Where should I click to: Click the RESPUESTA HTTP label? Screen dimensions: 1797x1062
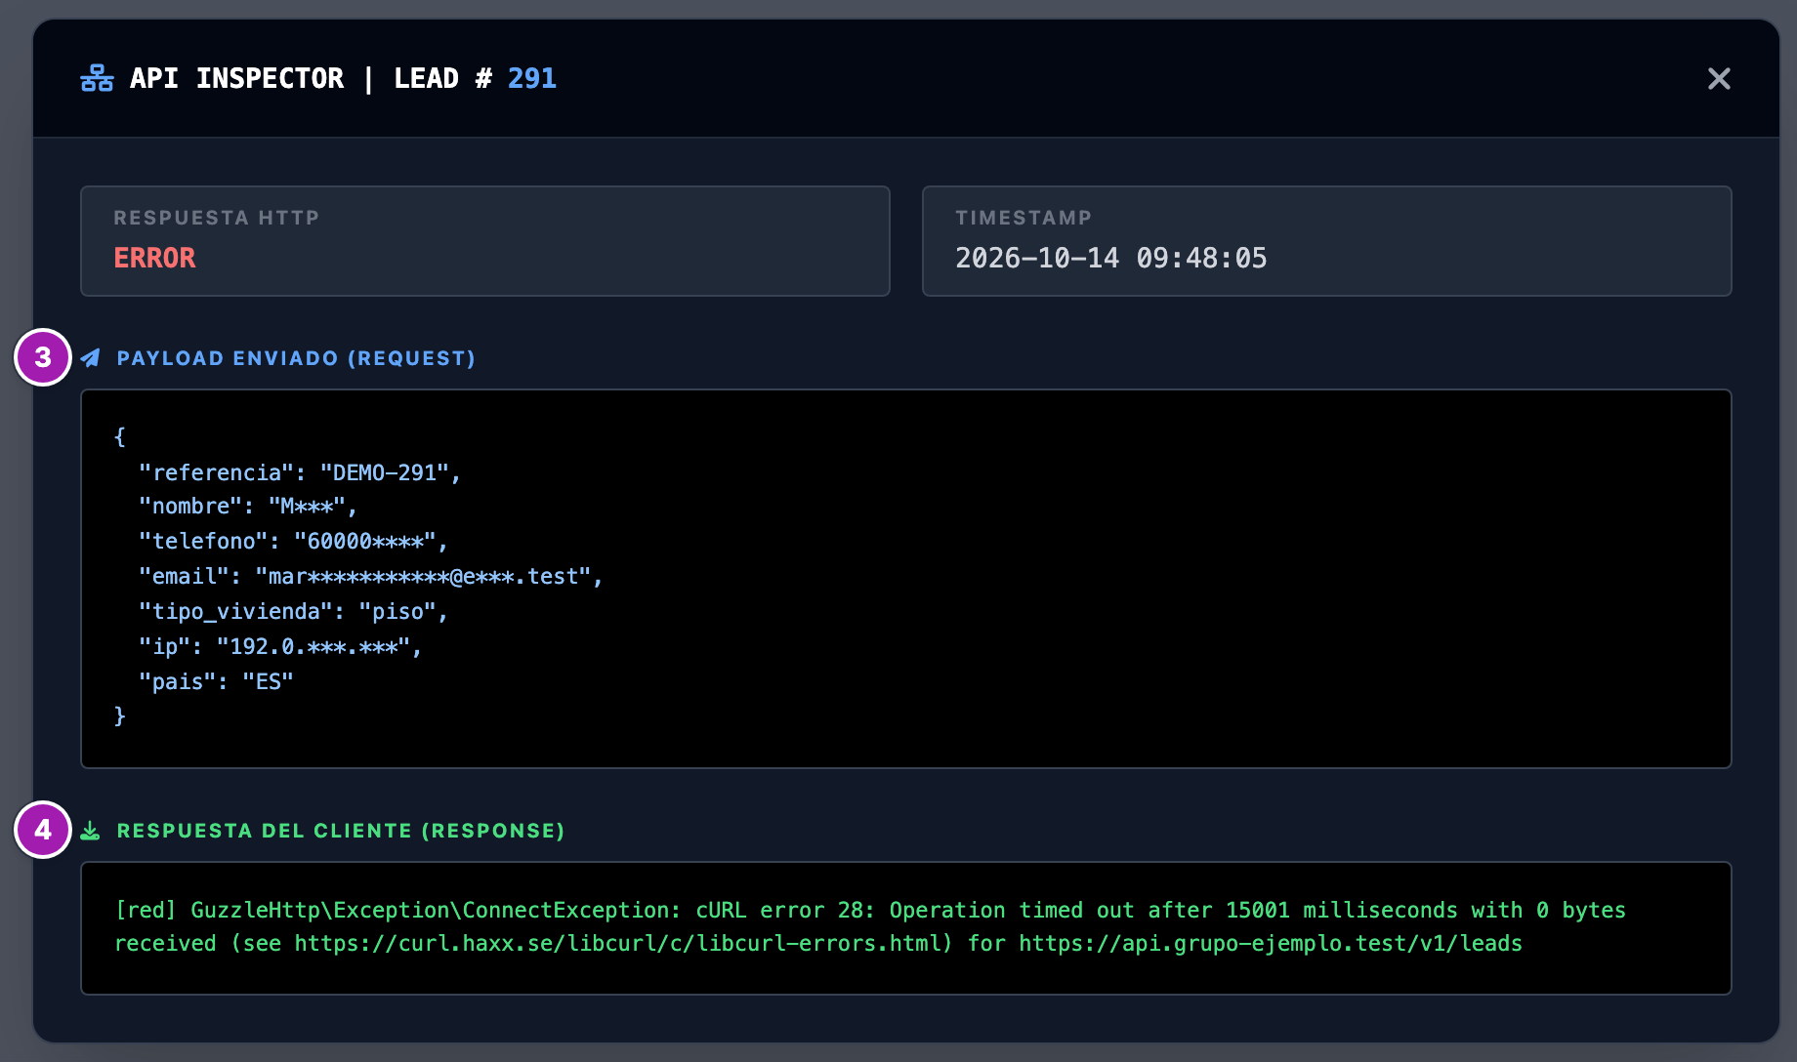(217, 218)
